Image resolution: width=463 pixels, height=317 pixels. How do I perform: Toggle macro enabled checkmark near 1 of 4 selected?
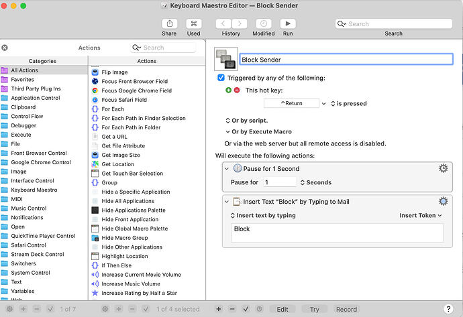[x=146, y=309]
